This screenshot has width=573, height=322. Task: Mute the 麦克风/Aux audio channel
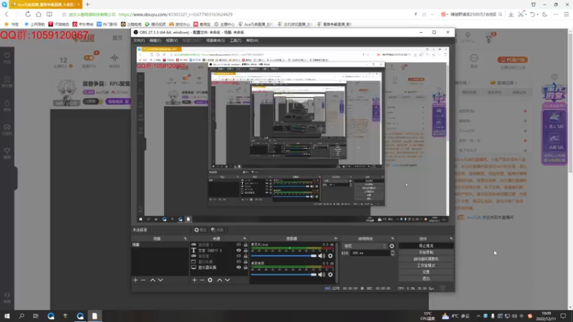(x=322, y=256)
